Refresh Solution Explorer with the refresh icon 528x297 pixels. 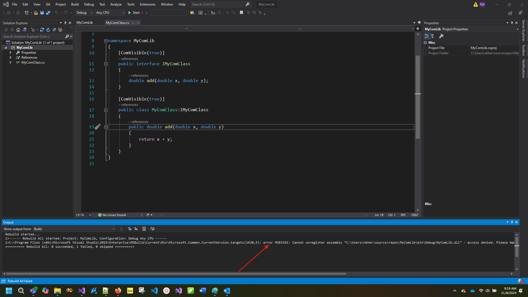[48, 30]
